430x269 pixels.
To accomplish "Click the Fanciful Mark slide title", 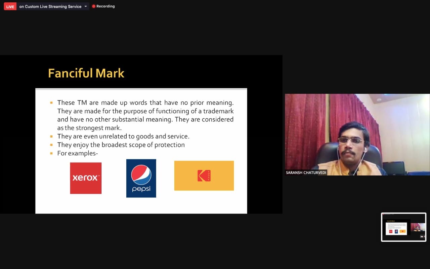I will (86, 73).
